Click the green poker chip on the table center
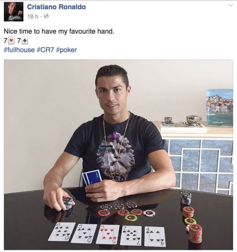Viewport: 237px width, 252px height. click(131, 218)
